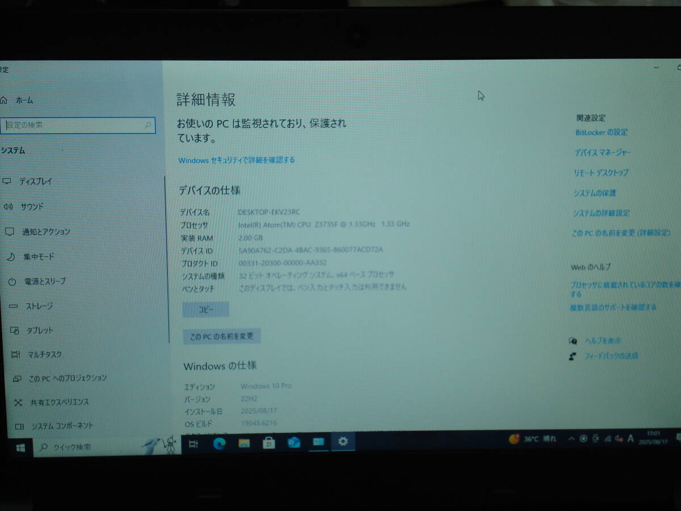The image size is (681, 511).
Task: Open the Settings gear on the taskbar
Action: tap(344, 442)
